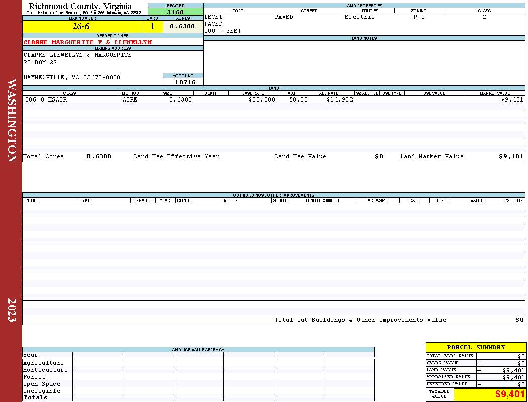Click the ACRE method cell
The image size is (528, 402).
coord(130,99)
